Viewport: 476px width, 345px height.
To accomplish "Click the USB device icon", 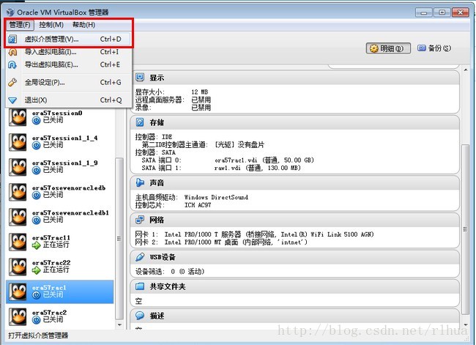I will pyautogui.click(x=140, y=256).
